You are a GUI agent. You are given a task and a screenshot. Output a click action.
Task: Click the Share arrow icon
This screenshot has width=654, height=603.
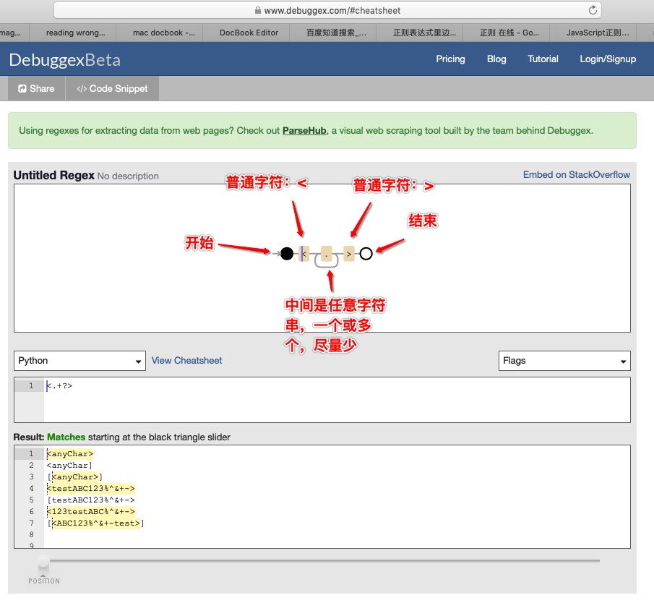pyautogui.click(x=22, y=88)
